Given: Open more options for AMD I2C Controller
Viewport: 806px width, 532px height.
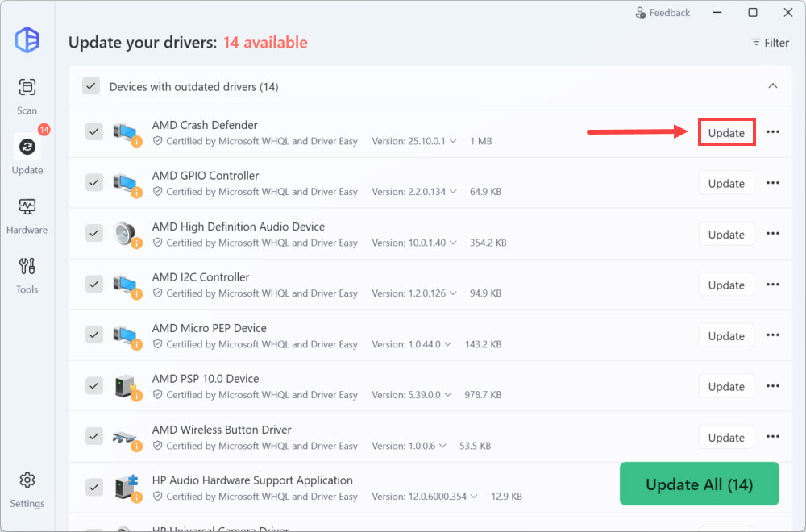Looking at the screenshot, I should tap(773, 285).
